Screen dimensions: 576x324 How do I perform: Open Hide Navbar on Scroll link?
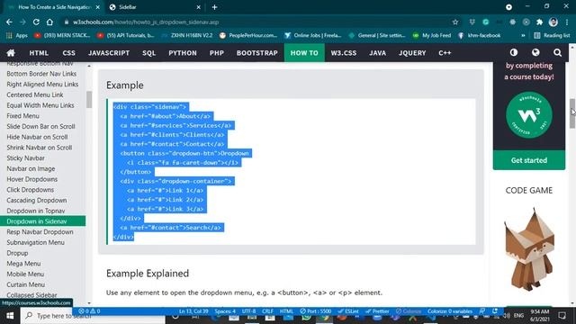pyautogui.click(x=37, y=137)
